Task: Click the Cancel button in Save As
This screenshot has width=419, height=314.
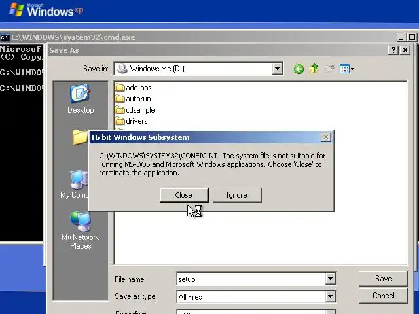Action: [383, 296]
